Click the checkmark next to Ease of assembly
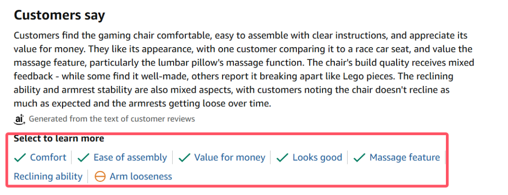 83,158
